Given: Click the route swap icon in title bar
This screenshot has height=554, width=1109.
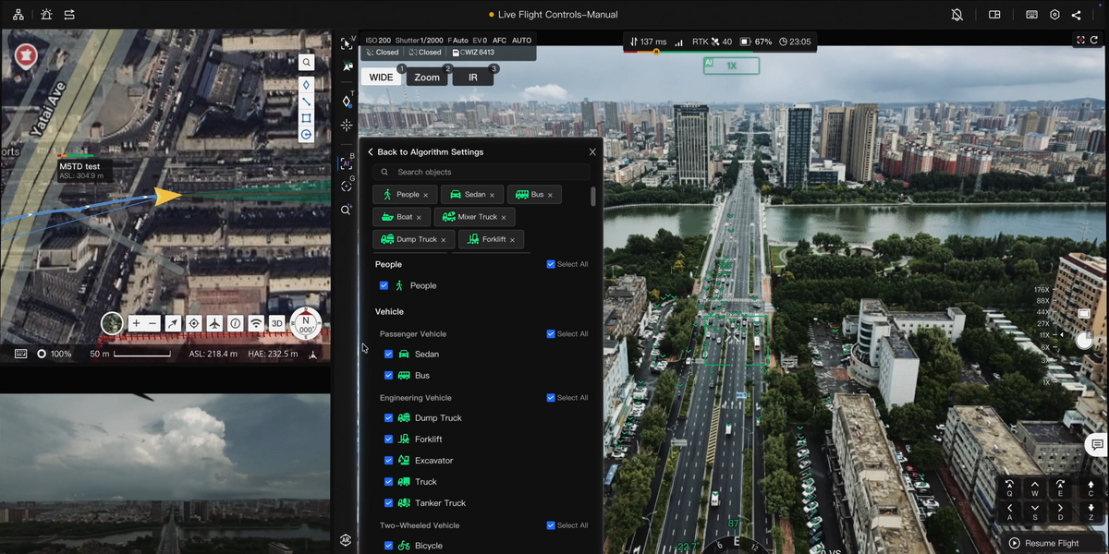Looking at the screenshot, I should 69,15.
